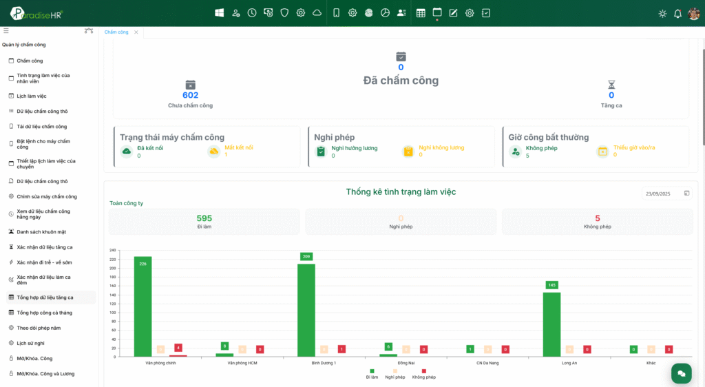Open the user avatar menu
Screen dimensions: 705x387
click(694, 14)
